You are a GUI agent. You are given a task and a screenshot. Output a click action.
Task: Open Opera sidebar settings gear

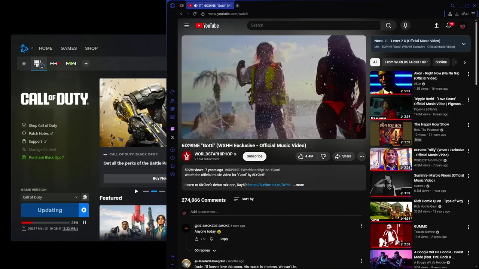coord(173,174)
